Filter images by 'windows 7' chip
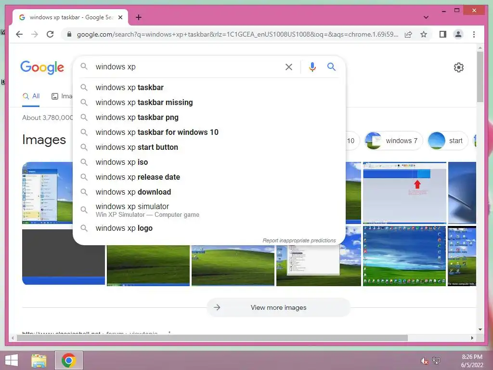The image size is (493, 370). (x=393, y=141)
